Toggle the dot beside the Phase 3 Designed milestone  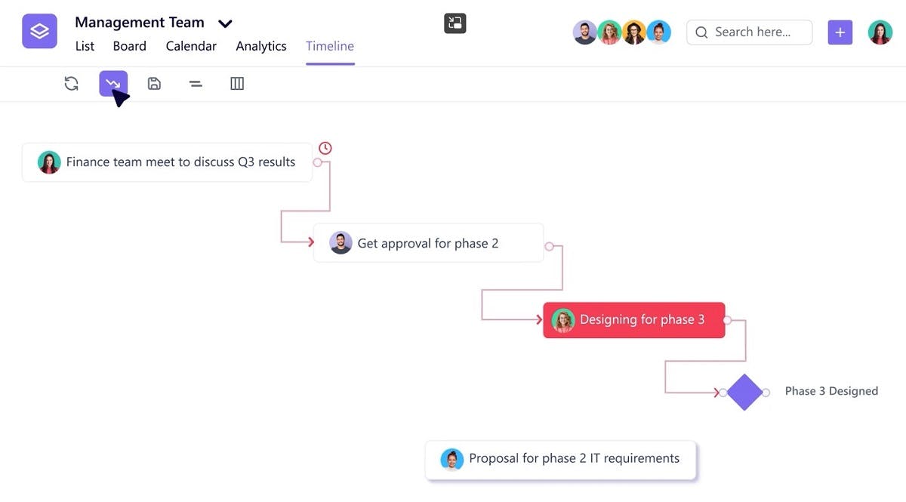767,391
